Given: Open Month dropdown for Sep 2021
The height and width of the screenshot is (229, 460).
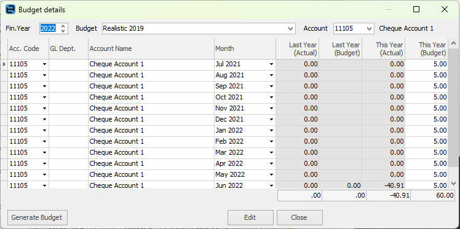Looking at the screenshot, I should click(271, 87).
